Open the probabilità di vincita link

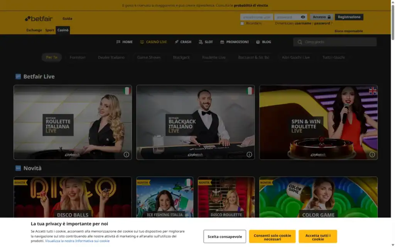[x=251, y=5]
